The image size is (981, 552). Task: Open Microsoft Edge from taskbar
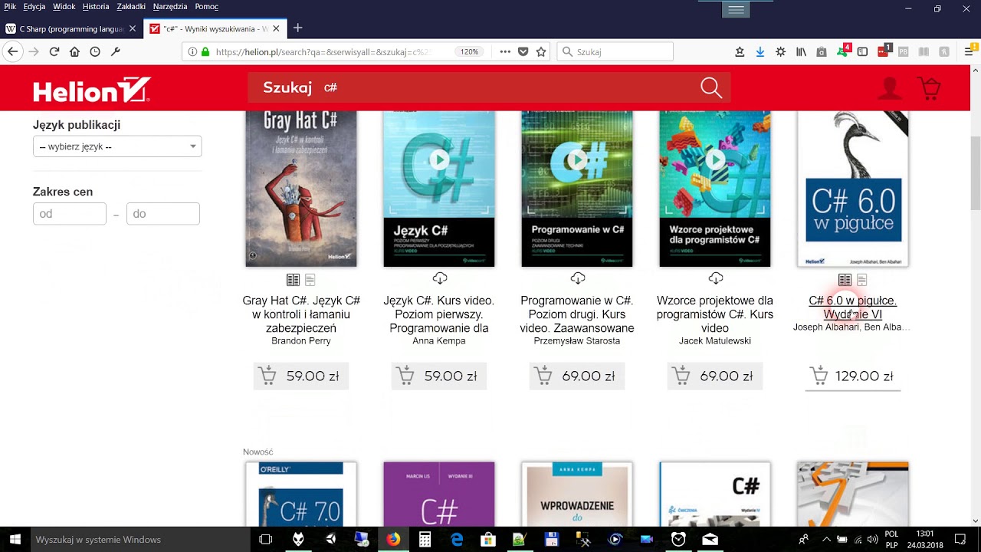pos(457,539)
